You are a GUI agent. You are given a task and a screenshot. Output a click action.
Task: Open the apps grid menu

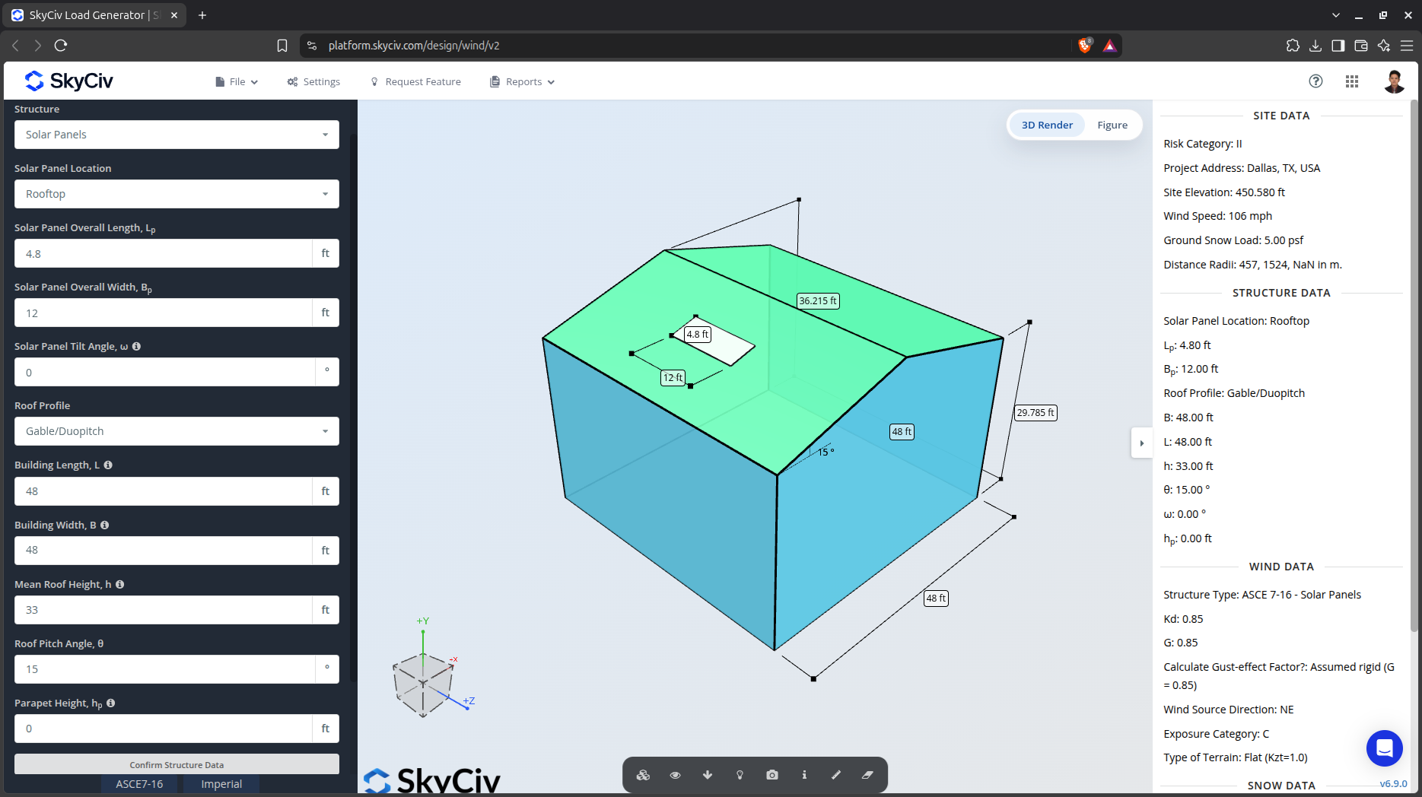(1352, 81)
